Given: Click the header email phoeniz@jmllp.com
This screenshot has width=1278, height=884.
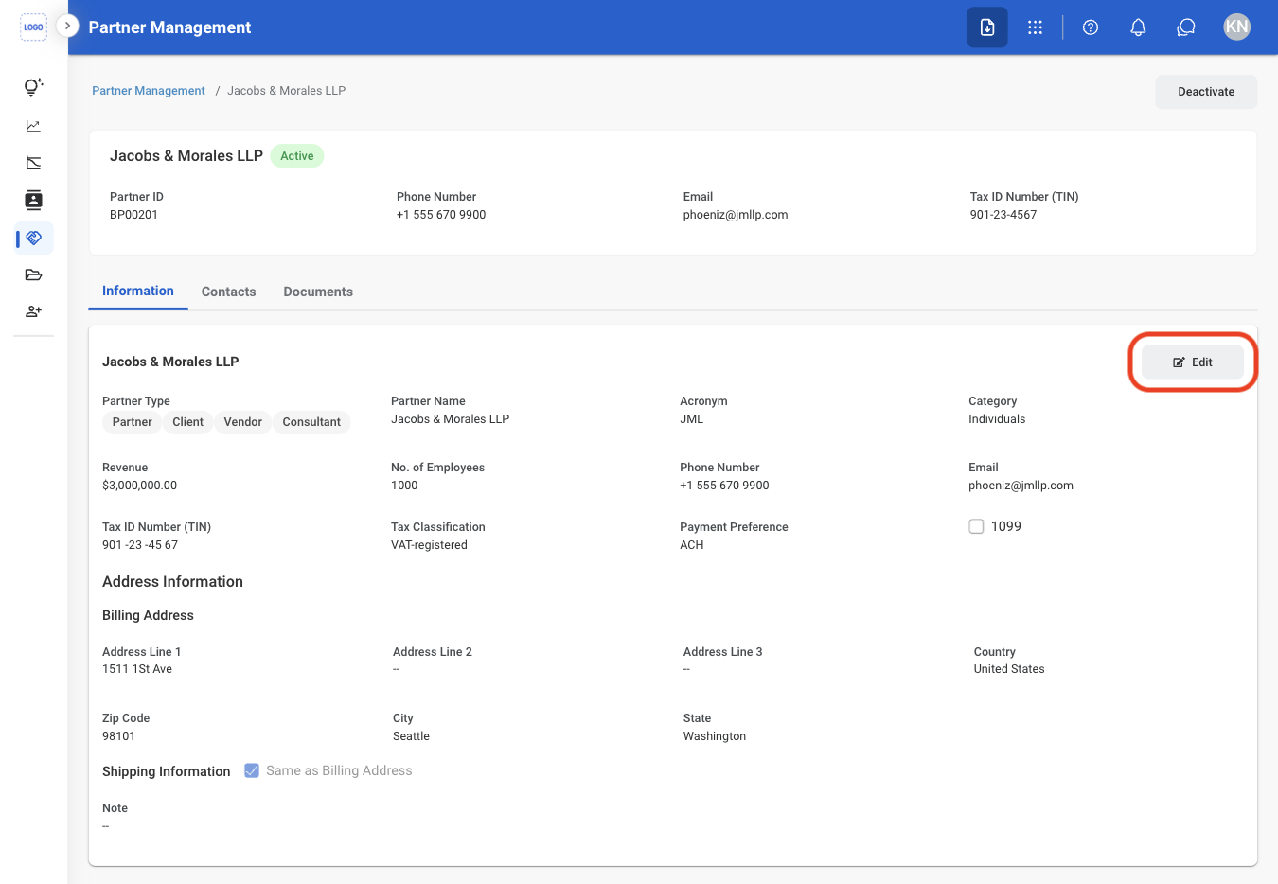Looking at the screenshot, I should [736, 215].
